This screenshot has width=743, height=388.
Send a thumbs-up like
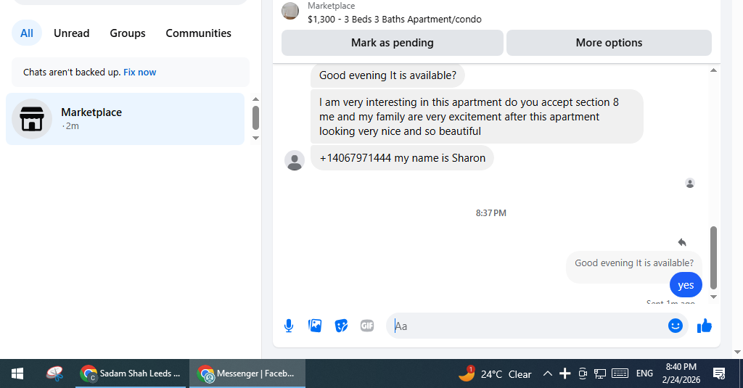pyautogui.click(x=705, y=326)
